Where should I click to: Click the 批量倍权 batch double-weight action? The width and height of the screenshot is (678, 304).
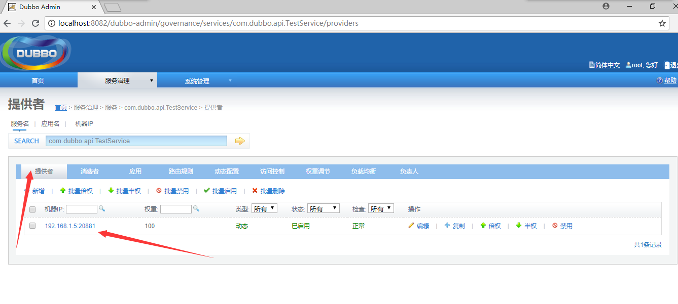76,191
